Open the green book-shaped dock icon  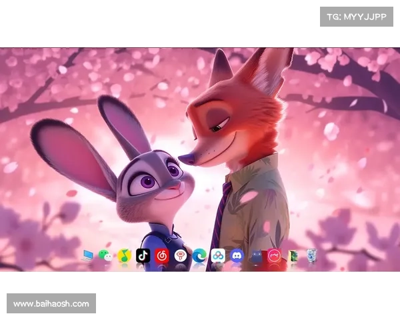pos(293,255)
